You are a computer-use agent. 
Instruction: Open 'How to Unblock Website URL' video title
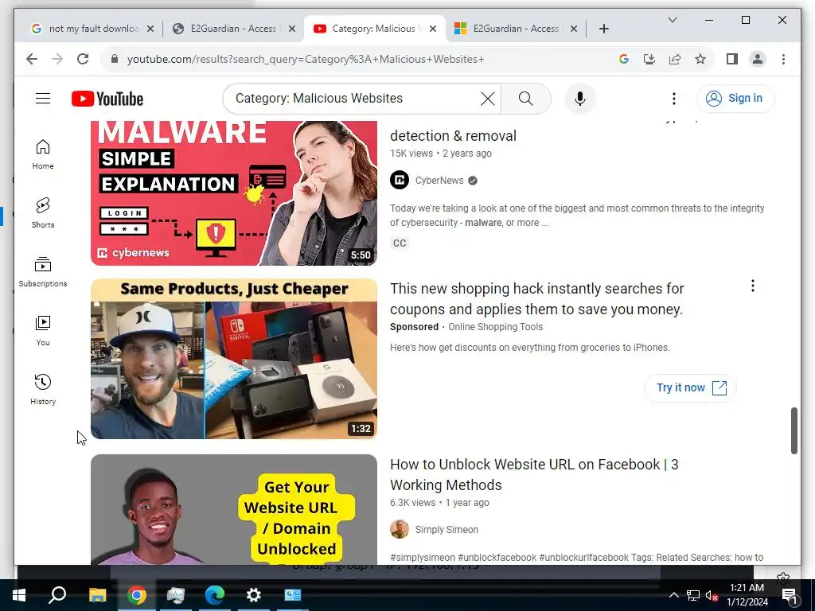point(534,474)
